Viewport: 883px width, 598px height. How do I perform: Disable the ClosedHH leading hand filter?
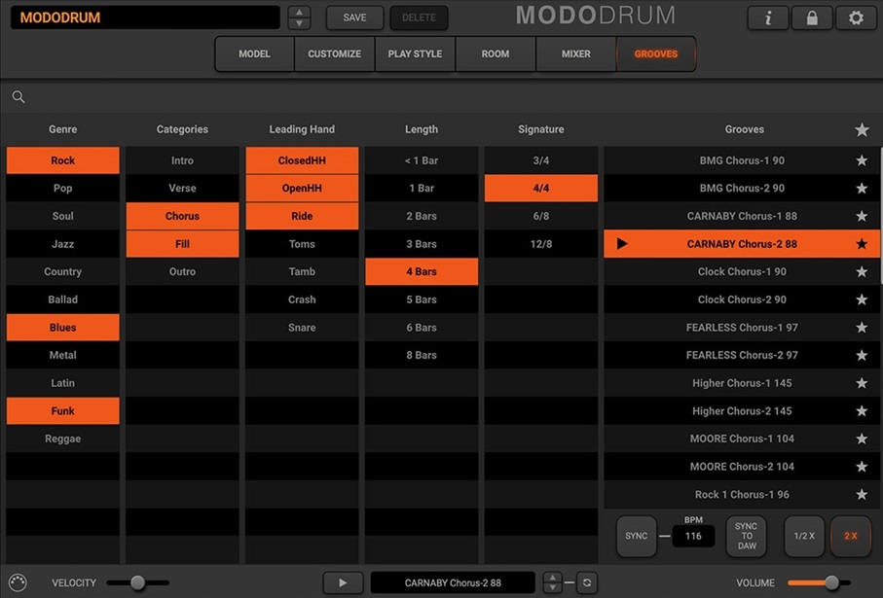pos(302,160)
